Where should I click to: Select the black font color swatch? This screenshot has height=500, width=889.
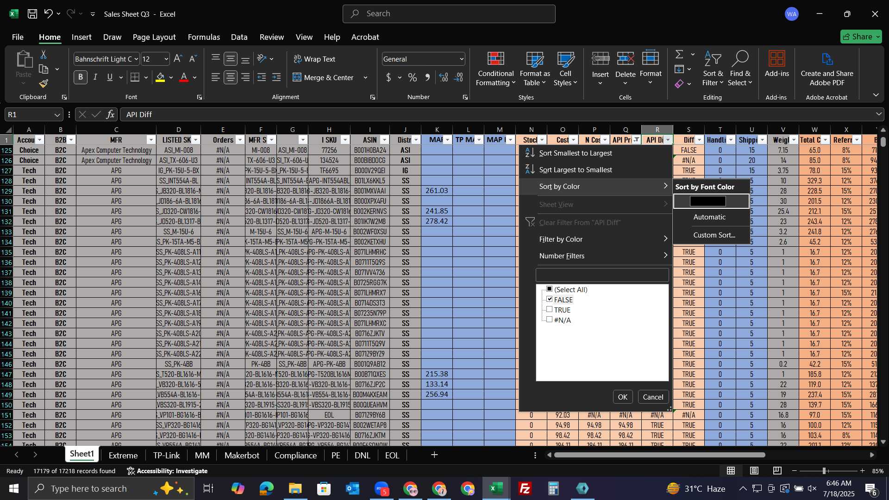[x=708, y=201]
